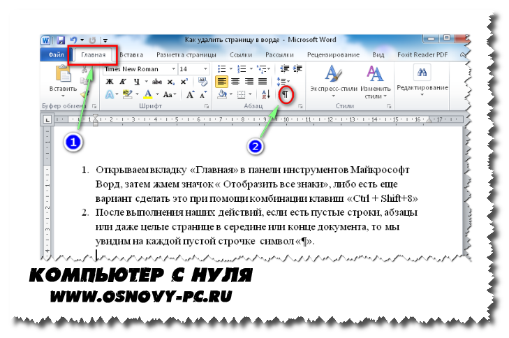Click the Line Spacing icon
509x338 pixels.
coord(281,81)
